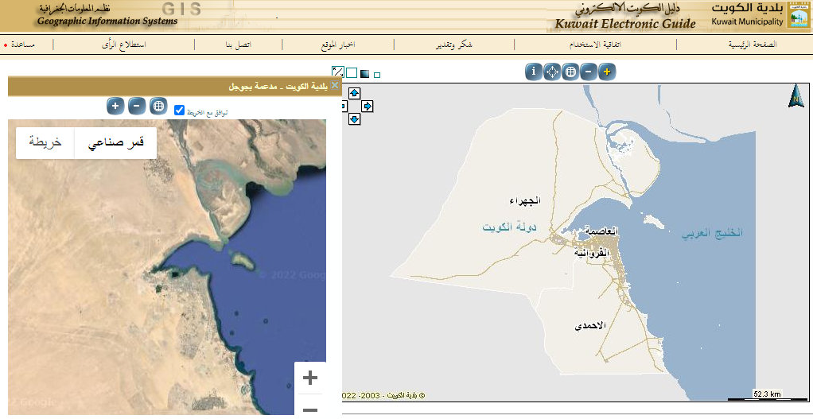This screenshot has height=419, width=813.
Task: Click the 'Kuwait Electronic Guide' header title
Action: coord(624,23)
